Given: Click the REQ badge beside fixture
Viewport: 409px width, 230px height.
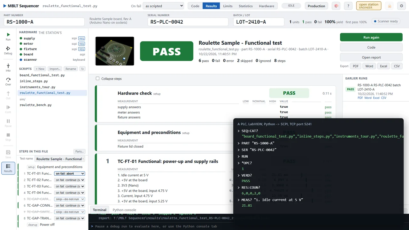Looking at the screenshot, I should click(x=81, y=49).
